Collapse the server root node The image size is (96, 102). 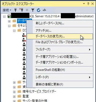tap(4, 16)
